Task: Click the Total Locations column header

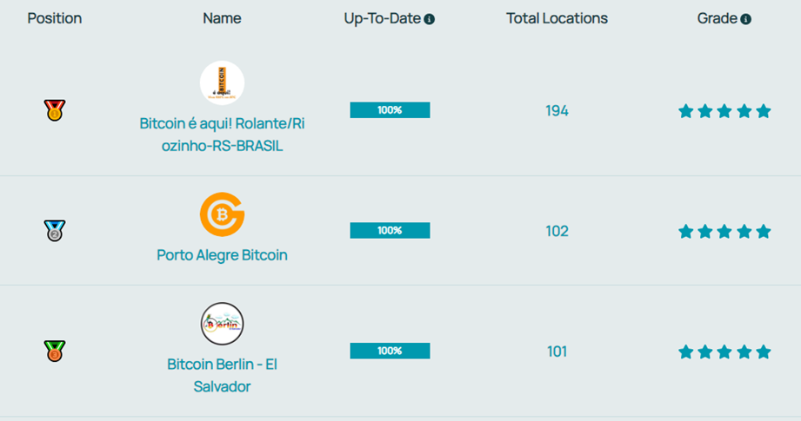Action: [x=557, y=18]
